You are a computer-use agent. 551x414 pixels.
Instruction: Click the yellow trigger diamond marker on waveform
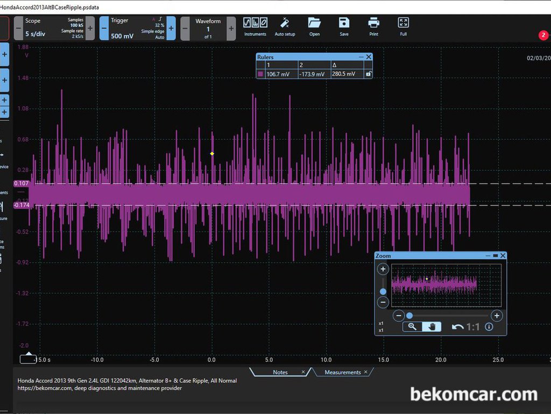point(212,153)
